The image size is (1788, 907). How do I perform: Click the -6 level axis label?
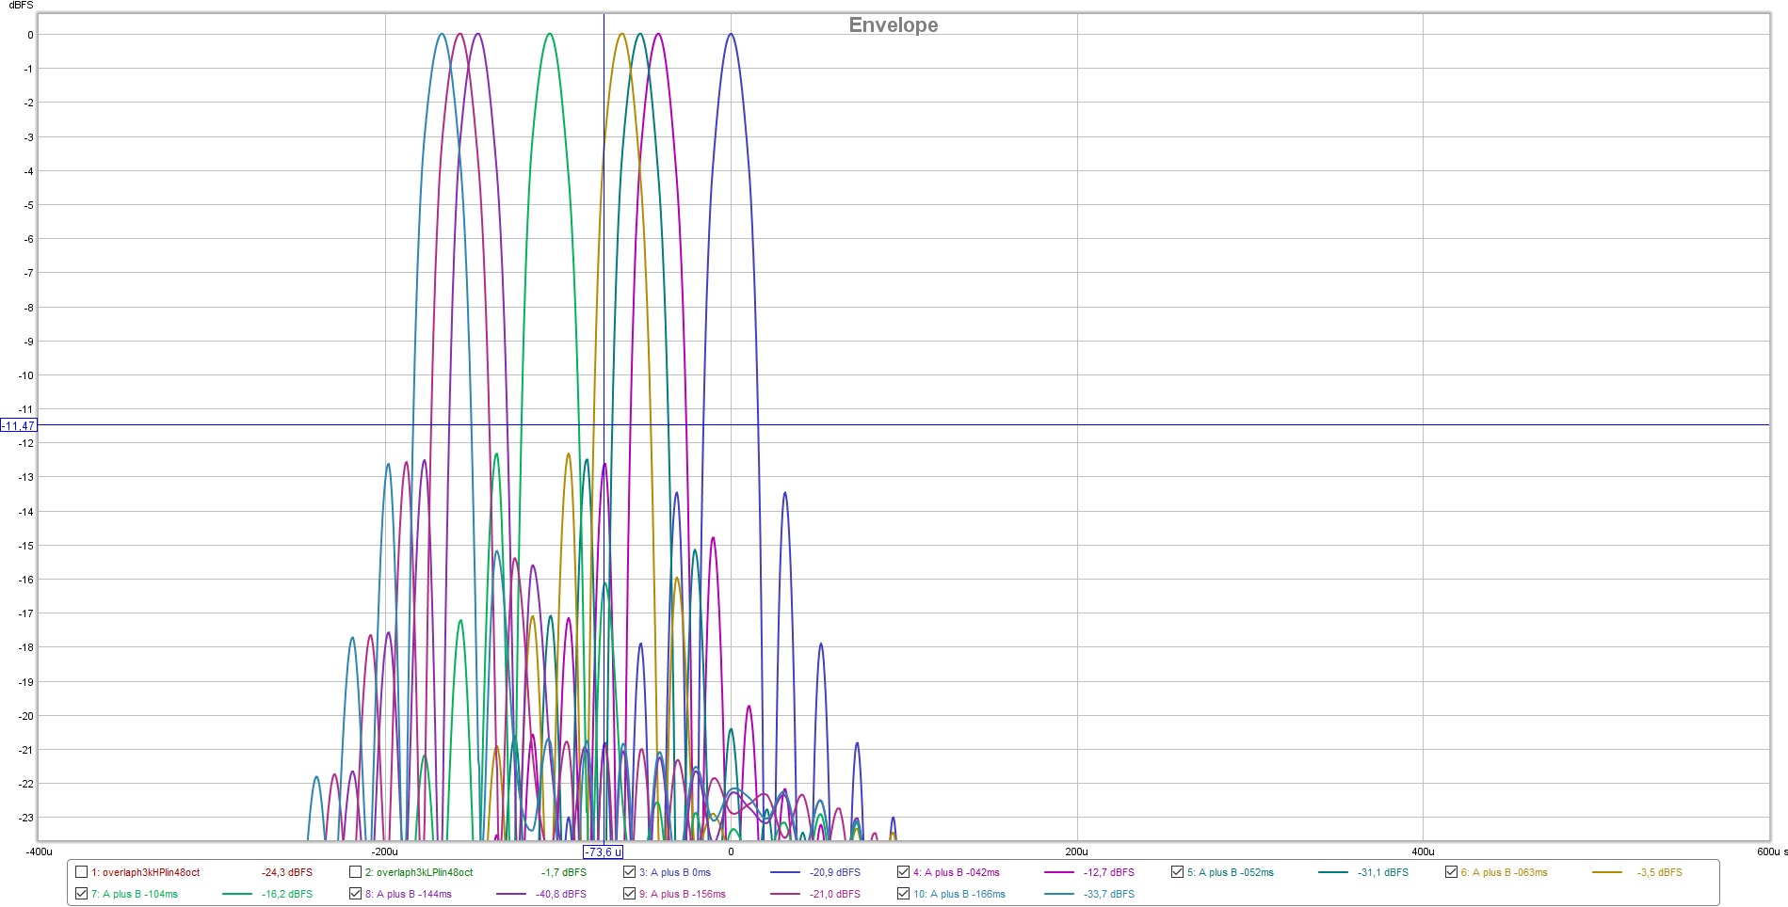[x=29, y=239]
